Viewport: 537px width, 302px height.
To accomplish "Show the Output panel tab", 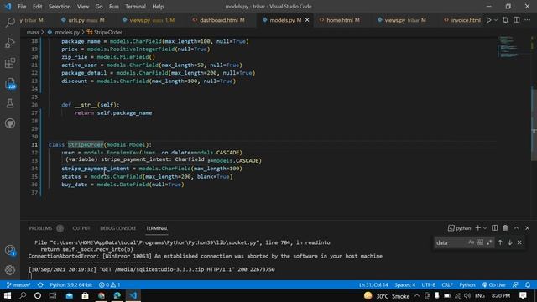I will click(81, 228).
